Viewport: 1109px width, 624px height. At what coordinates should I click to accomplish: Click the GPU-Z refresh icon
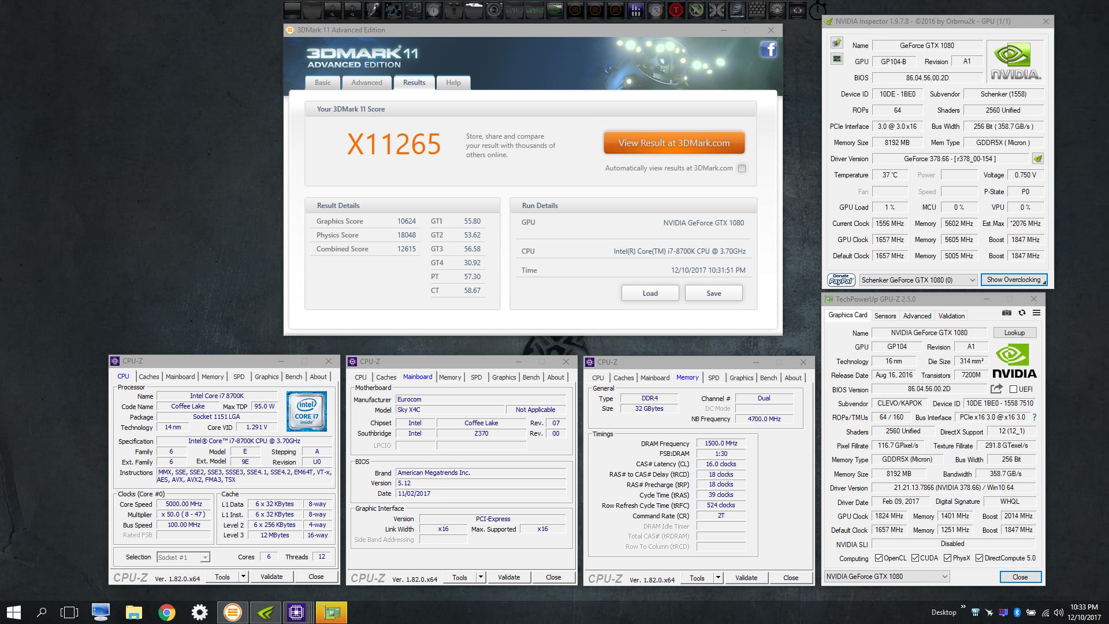[1022, 313]
